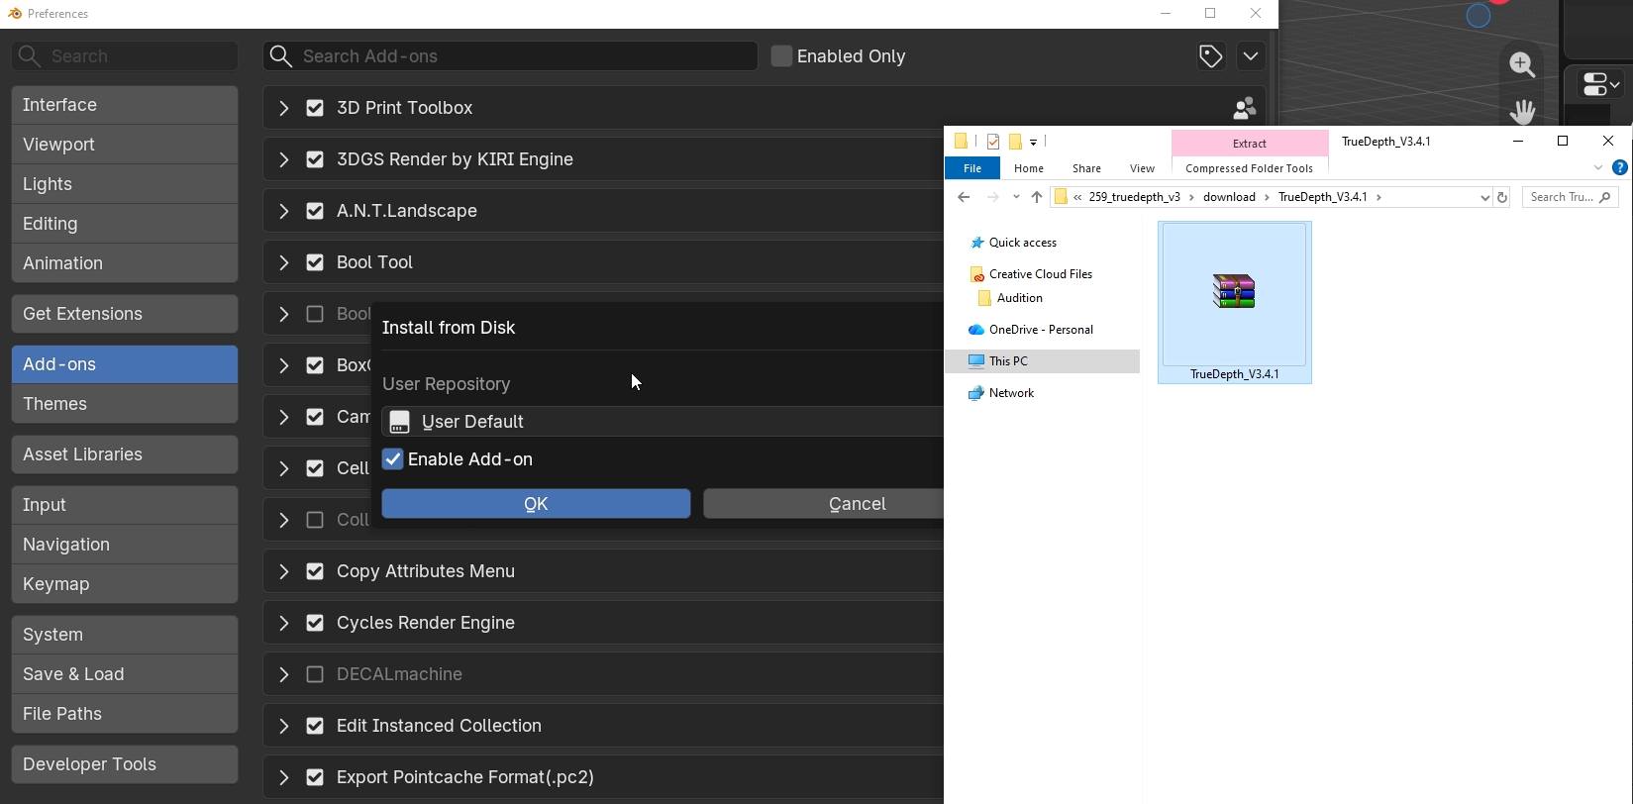Open the Get Extensions section
Screen dimensions: 1633x804
(x=125, y=314)
